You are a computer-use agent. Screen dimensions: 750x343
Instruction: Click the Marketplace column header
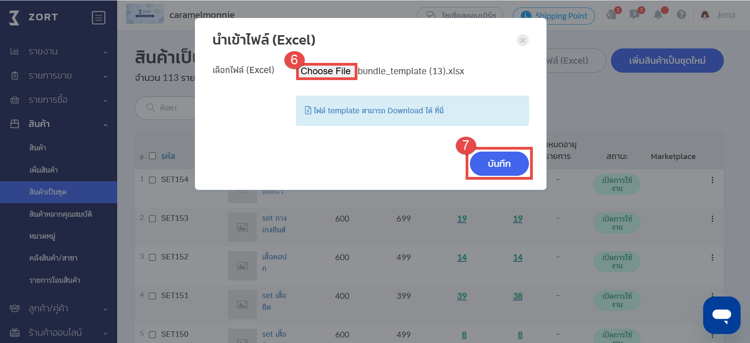[x=673, y=156]
